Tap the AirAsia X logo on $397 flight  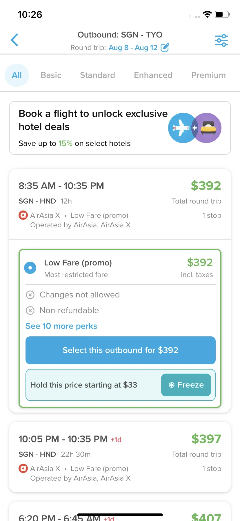[23, 469]
